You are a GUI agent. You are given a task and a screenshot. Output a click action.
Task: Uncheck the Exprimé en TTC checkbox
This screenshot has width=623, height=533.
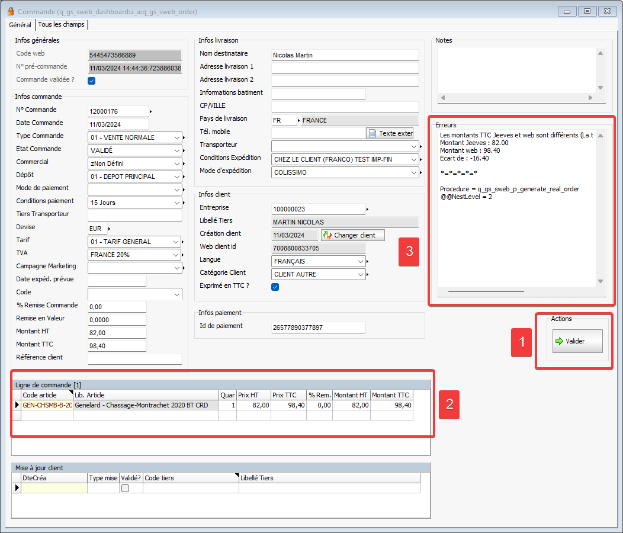[275, 287]
